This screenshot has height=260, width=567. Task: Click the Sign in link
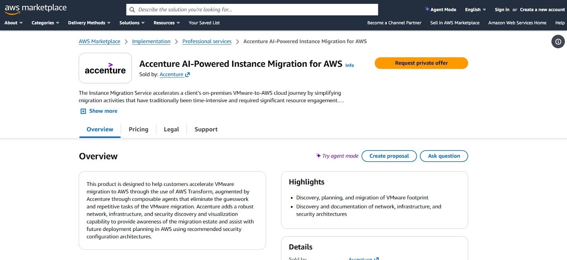[502, 10]
